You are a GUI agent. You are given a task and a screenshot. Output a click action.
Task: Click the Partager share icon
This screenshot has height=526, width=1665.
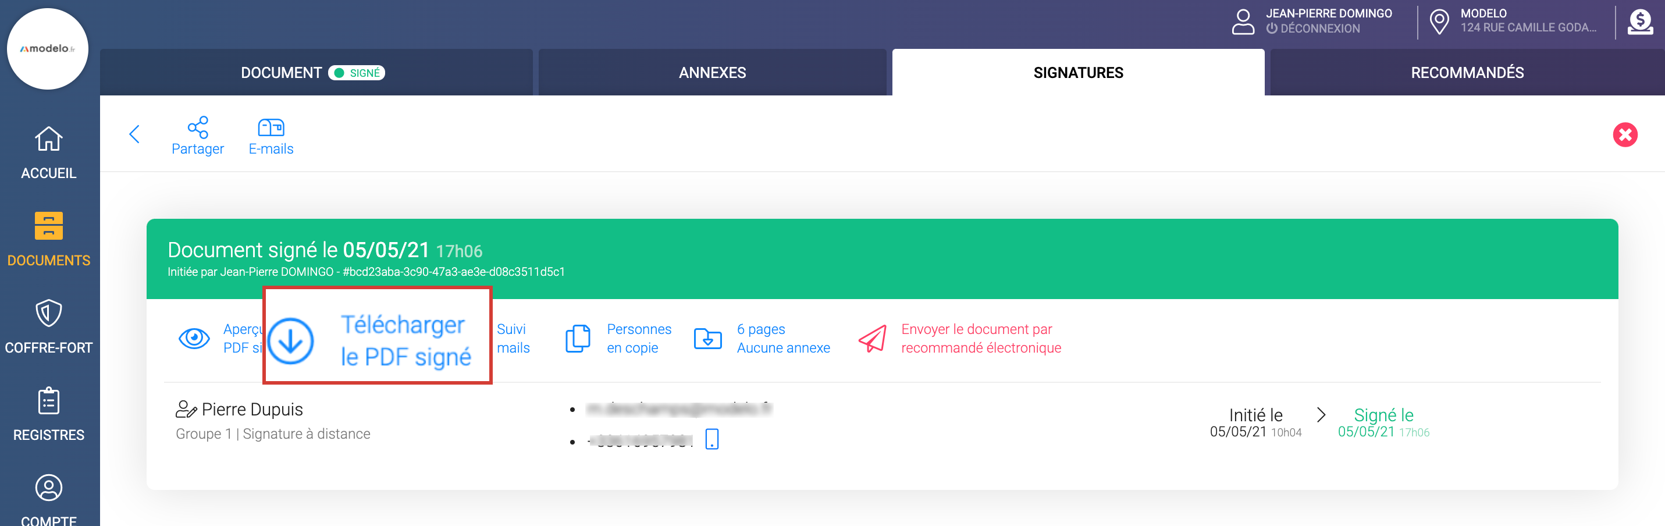click(x=197, y=127)
